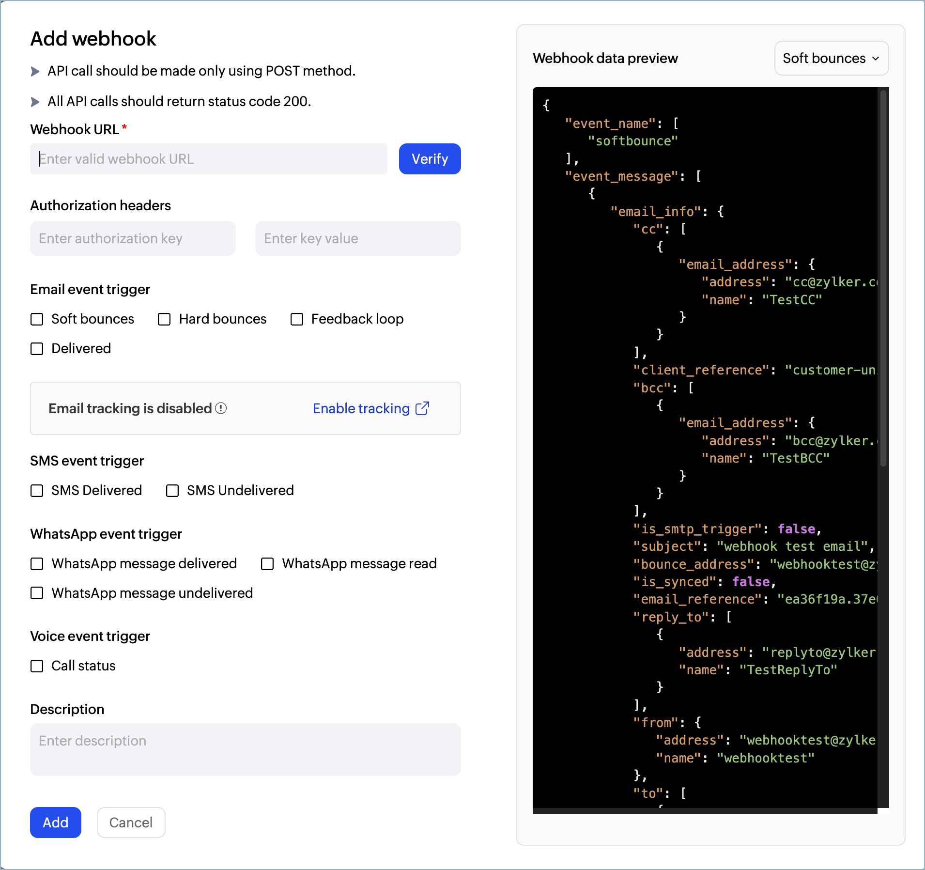925x870 pixels.
Task: Click the "client_reference" key in preview
Action: (701, 370)
